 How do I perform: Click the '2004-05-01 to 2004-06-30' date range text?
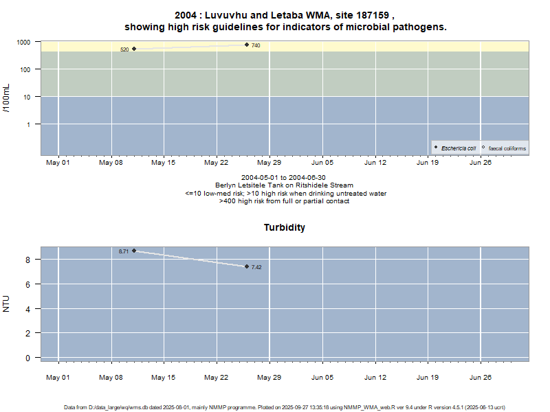click(285, 177)
